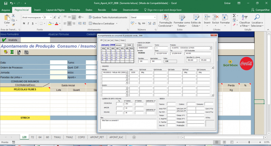Click the AutoSum sigma icon
The height and width of the screenshot is (146, 271).
pyautogui.click(x=234, y=16)
